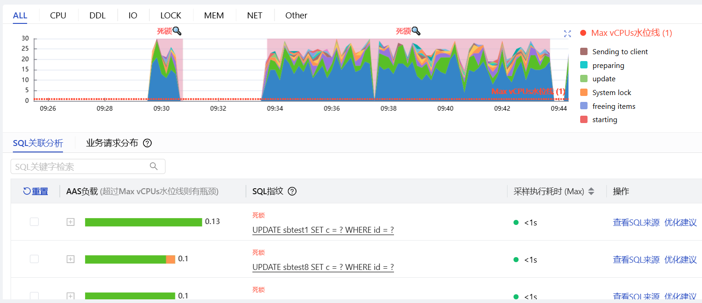Check the sbtest1 row checkbox
This screenshot has width=702, height=303.
pyautogui.click(x=34, y=222)
